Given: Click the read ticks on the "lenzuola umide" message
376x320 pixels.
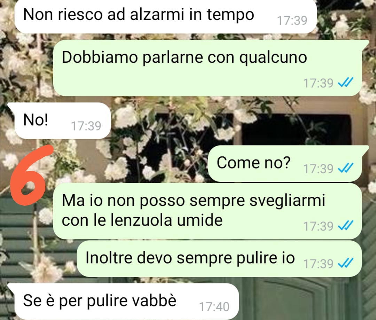Looking at the screenshot, I should point(345,226).
